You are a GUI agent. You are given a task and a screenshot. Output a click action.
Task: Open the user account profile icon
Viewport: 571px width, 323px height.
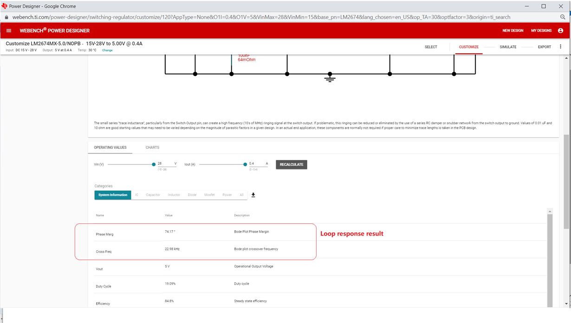(x=560, y=31)
